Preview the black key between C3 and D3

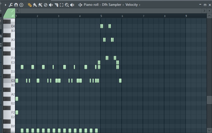click(x=7, y=76)
